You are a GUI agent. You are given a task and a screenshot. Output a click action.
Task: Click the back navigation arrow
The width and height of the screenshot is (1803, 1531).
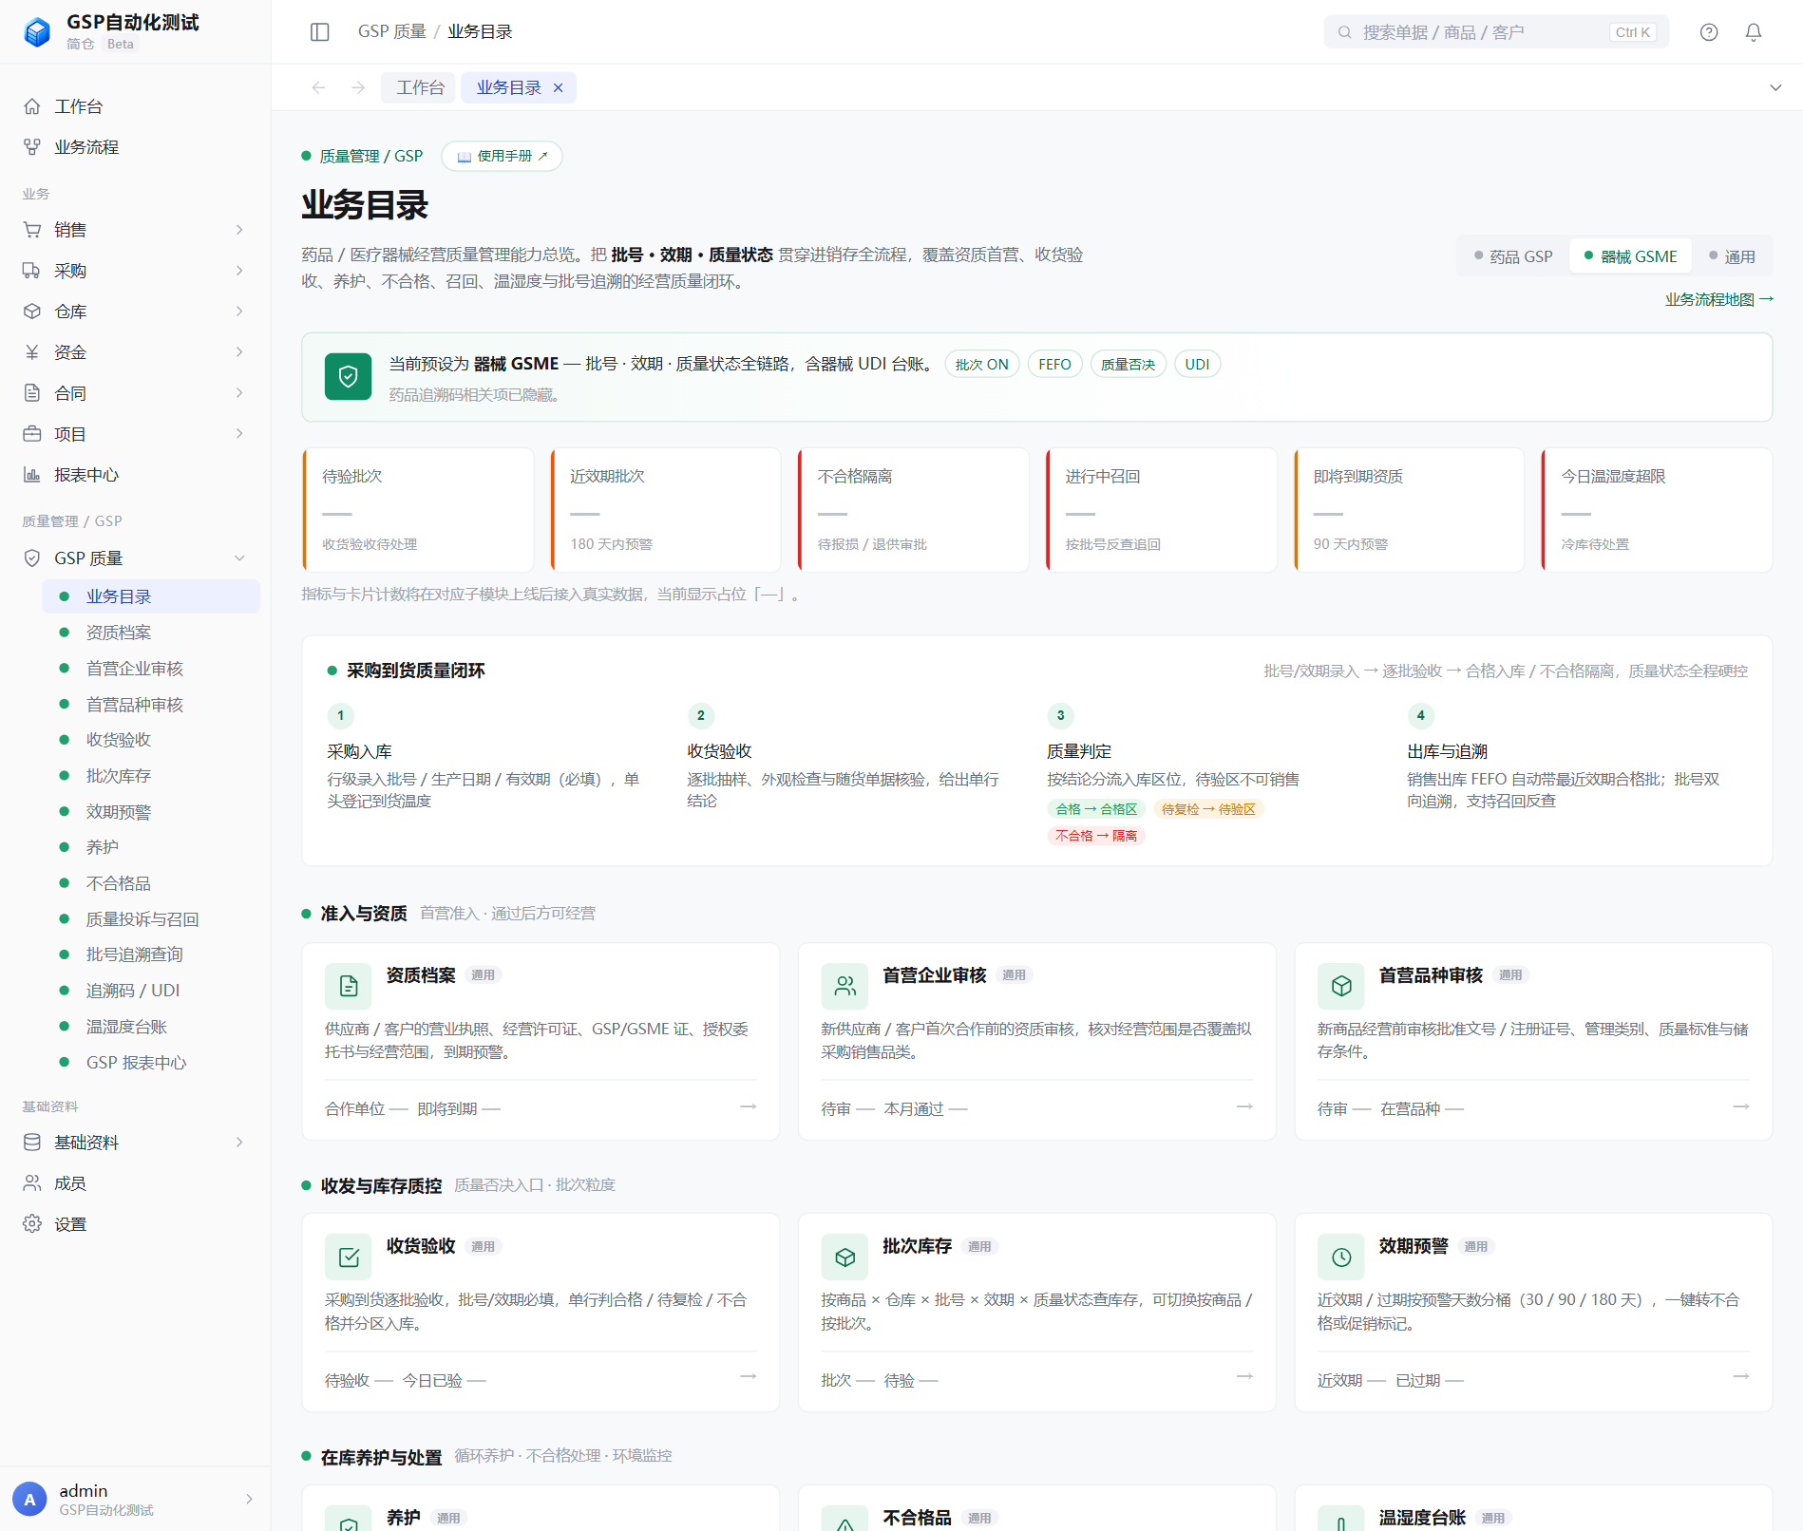click(318, 87)
